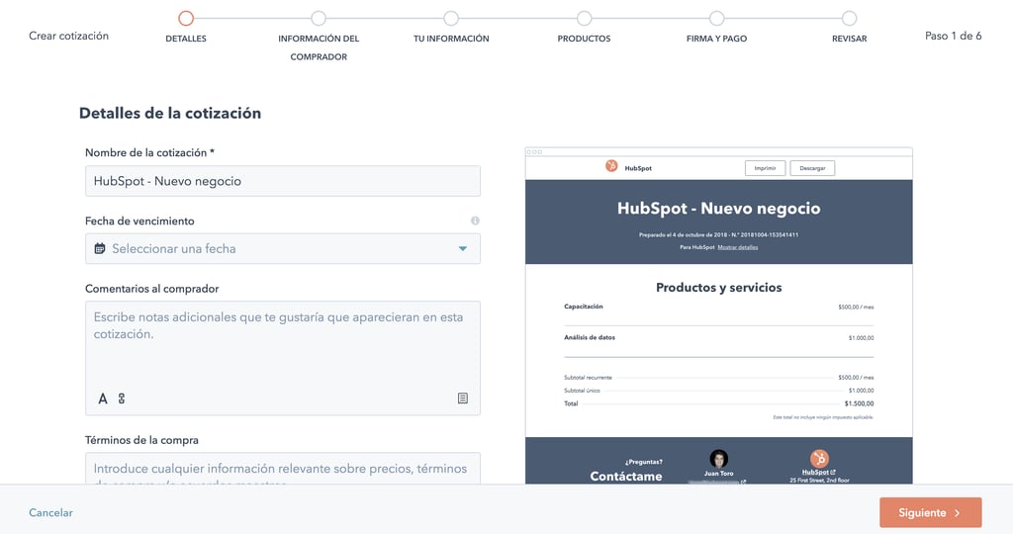Click 'Subtotal único' row in preview
The image size is (1013, 534).
pos(718,391)
